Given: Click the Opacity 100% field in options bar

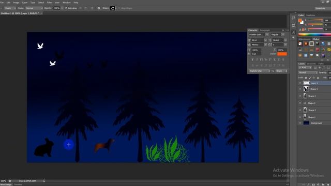Looking at the screenshot, I should point(57,8).
